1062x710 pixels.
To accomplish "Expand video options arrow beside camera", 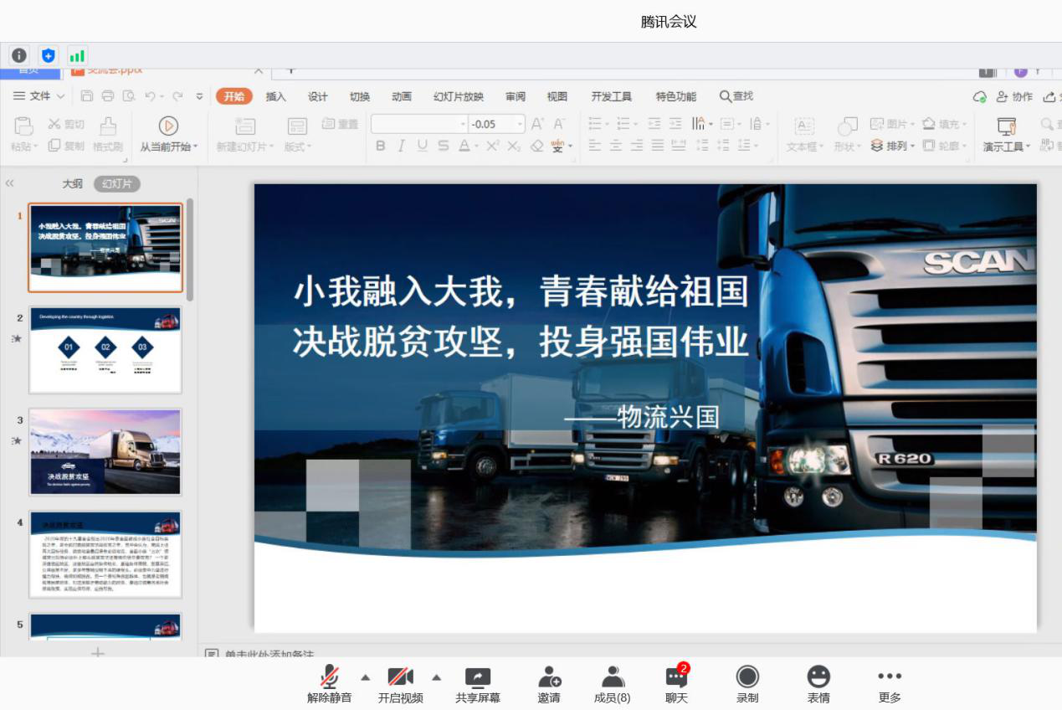I will pos(436,677).
